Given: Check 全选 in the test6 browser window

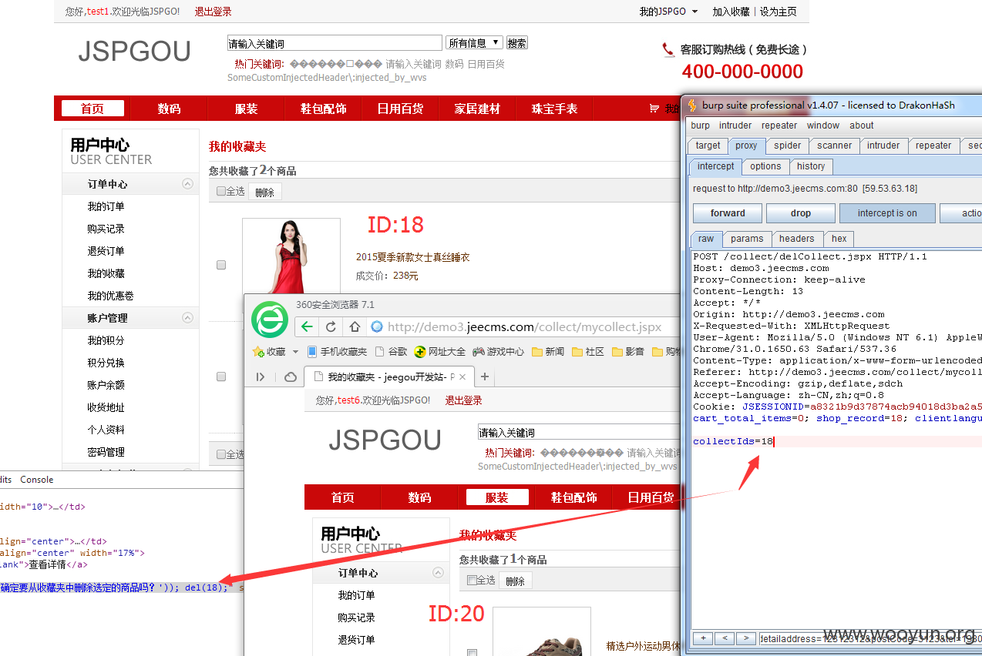Looking at the screenshot, I should click(x=472, y=580).
